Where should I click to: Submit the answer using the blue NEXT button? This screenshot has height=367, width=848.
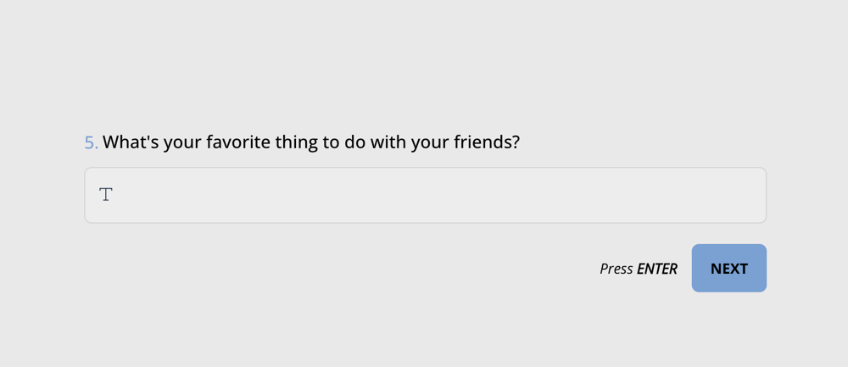click(x=728, y=268)
